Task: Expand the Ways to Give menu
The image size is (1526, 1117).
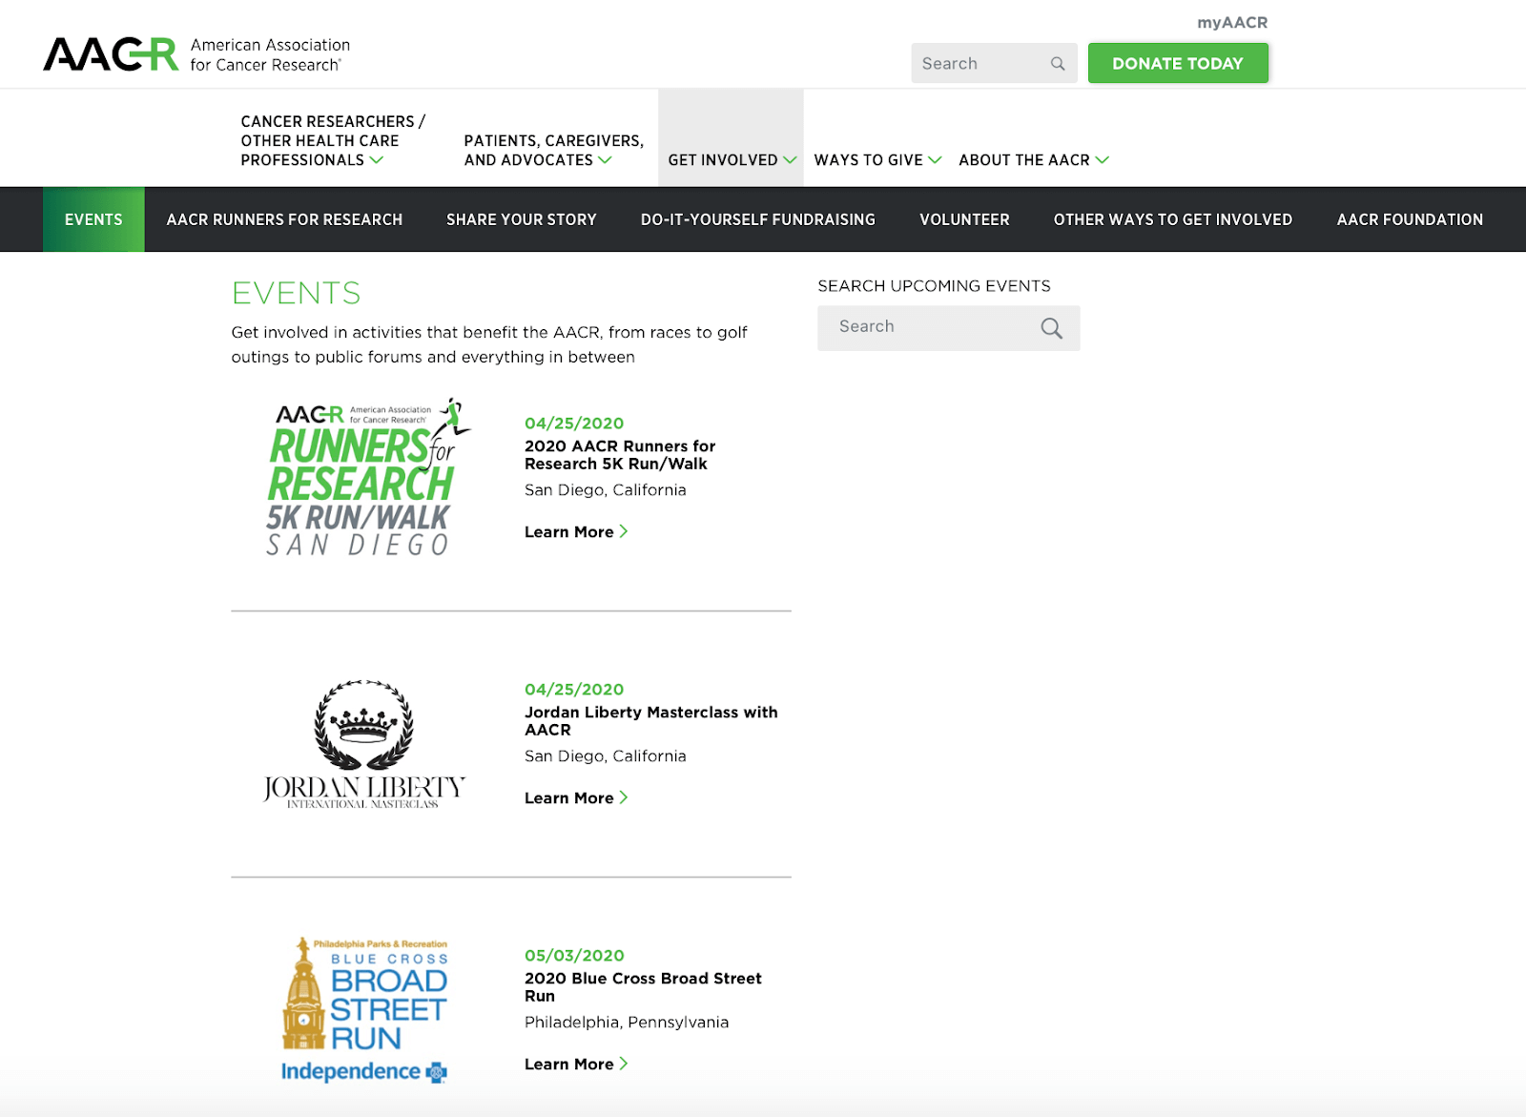Action: click(x=876, y=160)
